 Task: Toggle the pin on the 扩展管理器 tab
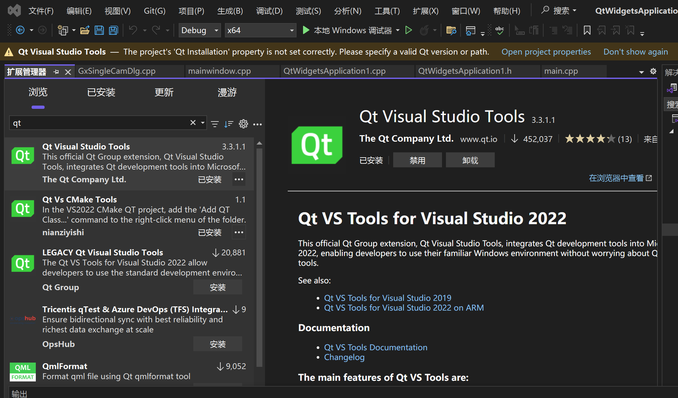click(x=56, y=72)
